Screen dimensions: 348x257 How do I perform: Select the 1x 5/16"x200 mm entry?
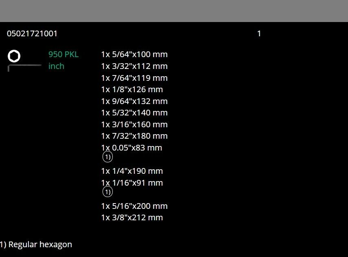coord(134,206)
